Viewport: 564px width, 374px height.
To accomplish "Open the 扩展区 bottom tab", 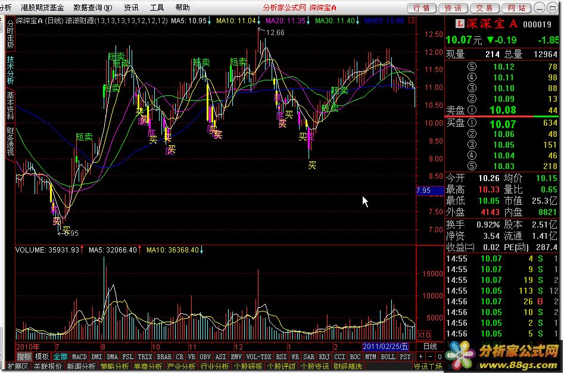I will point(17,366).
